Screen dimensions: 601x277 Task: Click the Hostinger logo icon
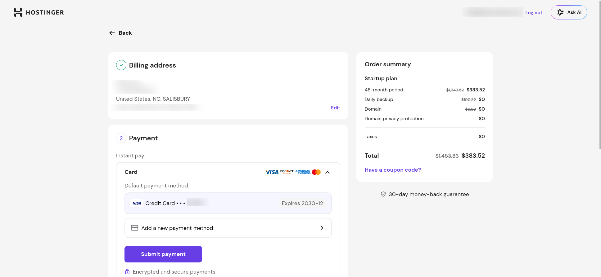(18, 12)
